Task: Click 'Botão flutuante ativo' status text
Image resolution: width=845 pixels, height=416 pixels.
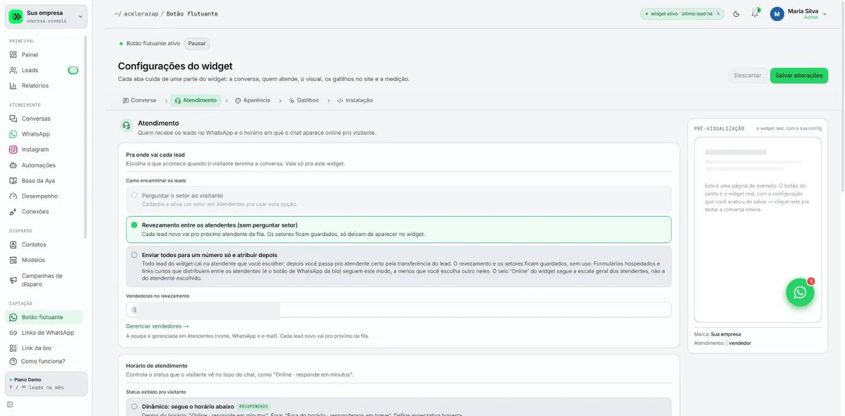Action: (x=153, y=43)
